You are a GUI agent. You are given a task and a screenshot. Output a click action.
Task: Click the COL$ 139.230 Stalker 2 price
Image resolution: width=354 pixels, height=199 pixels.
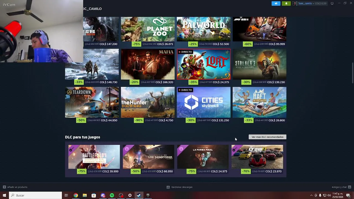276,82
